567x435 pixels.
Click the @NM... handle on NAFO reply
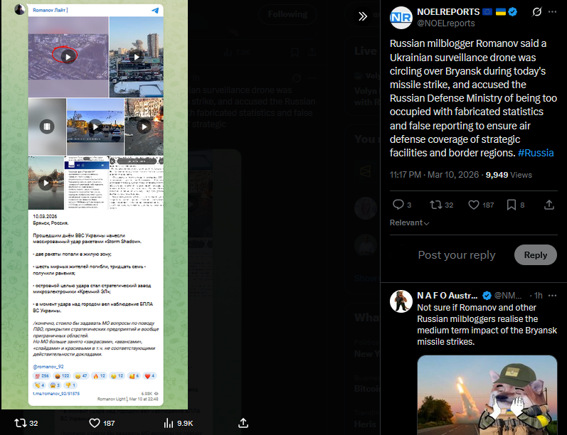[508, 296]
